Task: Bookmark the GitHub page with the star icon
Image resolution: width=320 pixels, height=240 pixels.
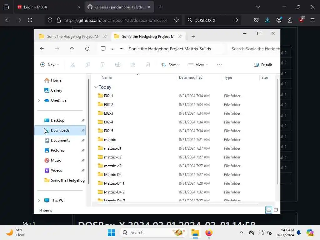Action: [177, 20]
